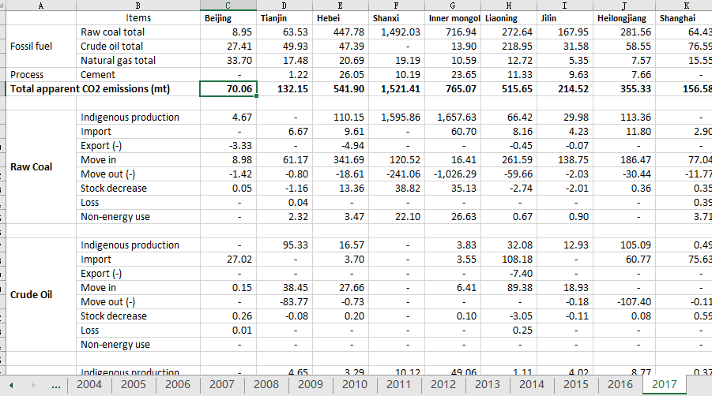The width and height of the screenshot is (712, 396).
Task: Select Jilin cement value 9.63
Action: [565, 75]
